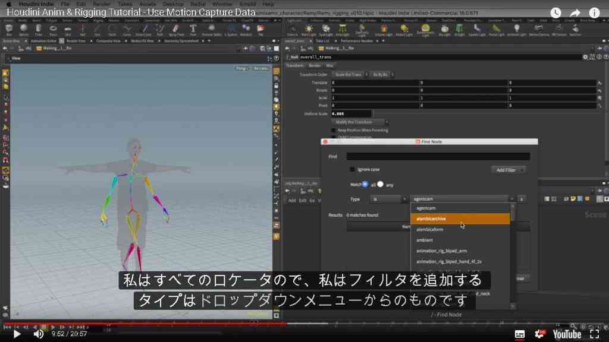
Task: Select the Ambient Light bulb tool
Action: (x=516, y=30)
